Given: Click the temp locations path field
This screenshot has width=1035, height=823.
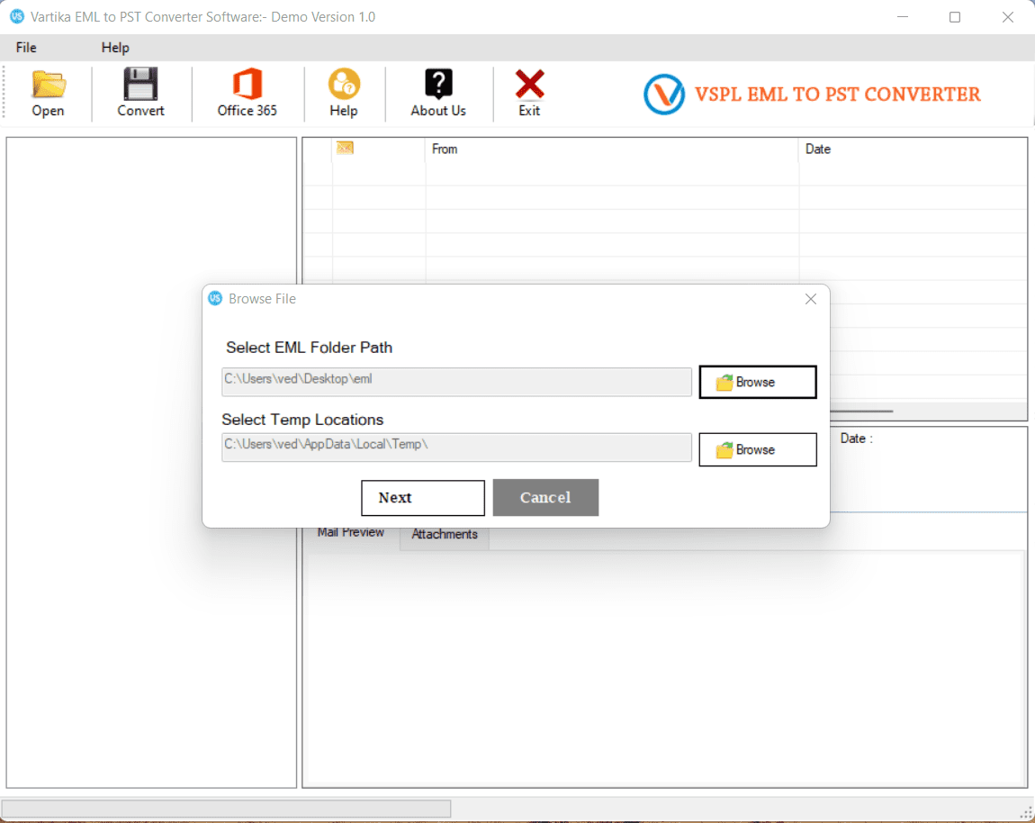Looking at the screenshot, I should tap(456, 448).
